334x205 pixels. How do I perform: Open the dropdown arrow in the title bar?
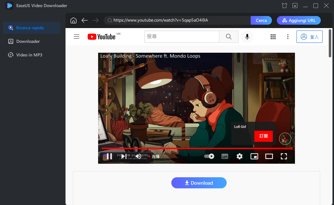click(295, 6)
